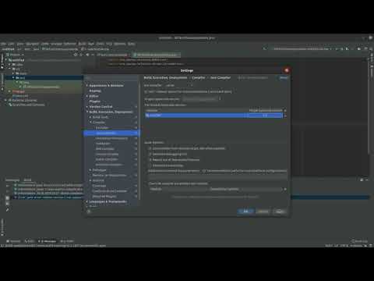Remove the selected per-module bytecode entry
This screenshot has width=374, height=281.
coord(285,116)
